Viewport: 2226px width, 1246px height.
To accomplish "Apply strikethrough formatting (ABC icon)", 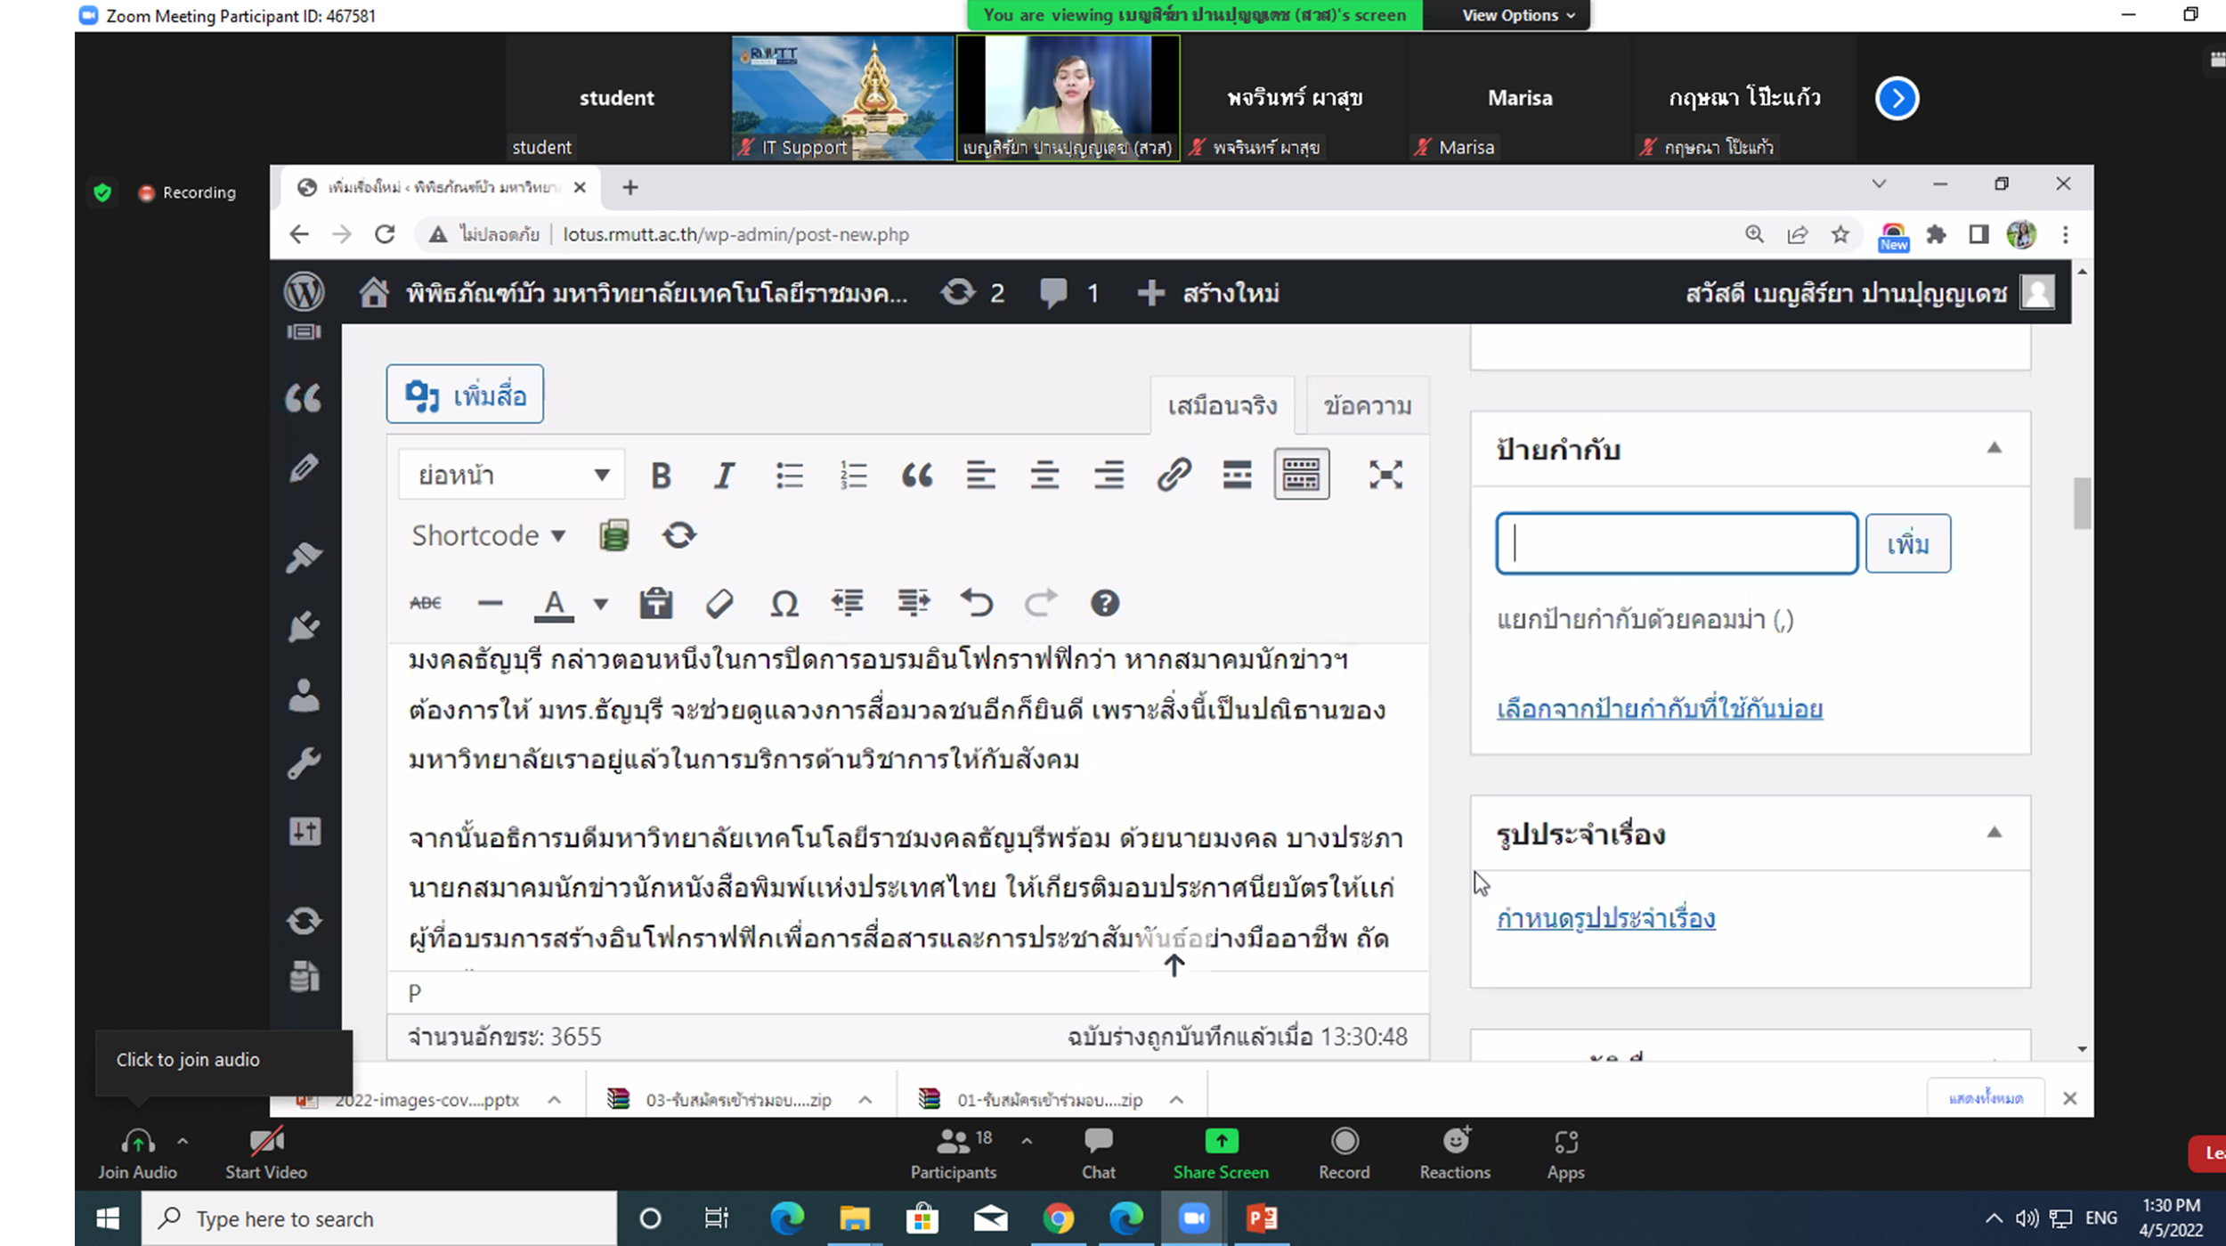I will click(x=426, y=603).
